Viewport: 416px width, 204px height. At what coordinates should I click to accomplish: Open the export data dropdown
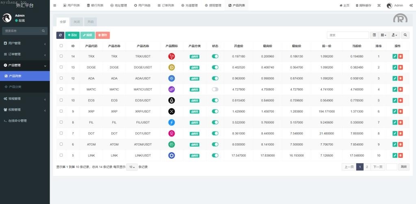(x=394, y=35)
